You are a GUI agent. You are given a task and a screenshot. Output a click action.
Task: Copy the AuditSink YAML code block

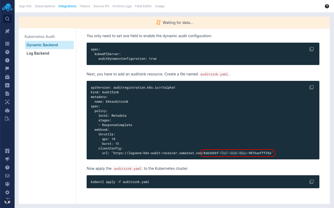coord(312,87)
